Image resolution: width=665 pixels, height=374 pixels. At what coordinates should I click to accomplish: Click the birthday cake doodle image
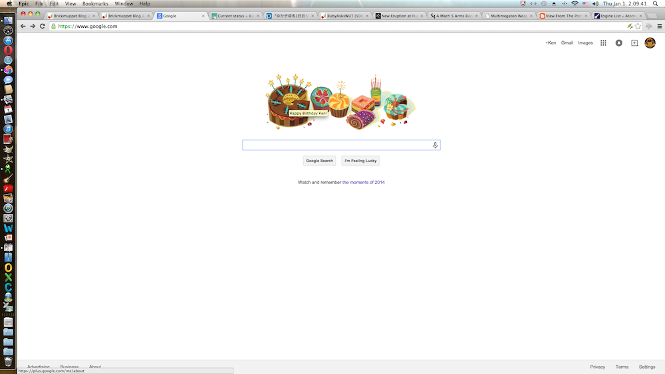(340, 102)
